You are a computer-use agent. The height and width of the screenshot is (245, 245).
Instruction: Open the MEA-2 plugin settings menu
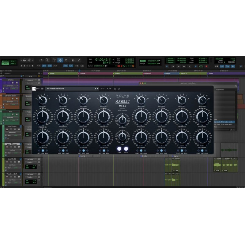click(42, 88)
